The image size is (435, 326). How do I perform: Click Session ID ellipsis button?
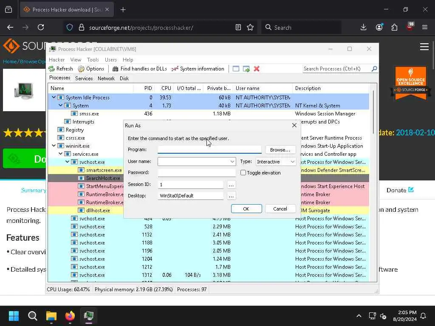point(231,184)
